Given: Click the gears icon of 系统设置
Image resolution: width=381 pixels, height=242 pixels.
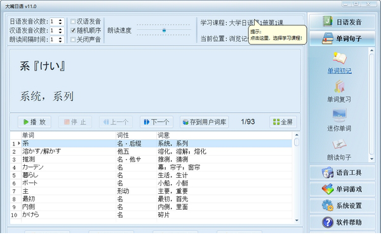Looking at the screenshot, I should click(x=328, y=206).
